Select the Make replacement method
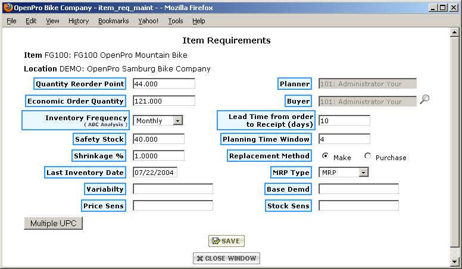Screen dimensions: 462x269 tap(326, 156)
